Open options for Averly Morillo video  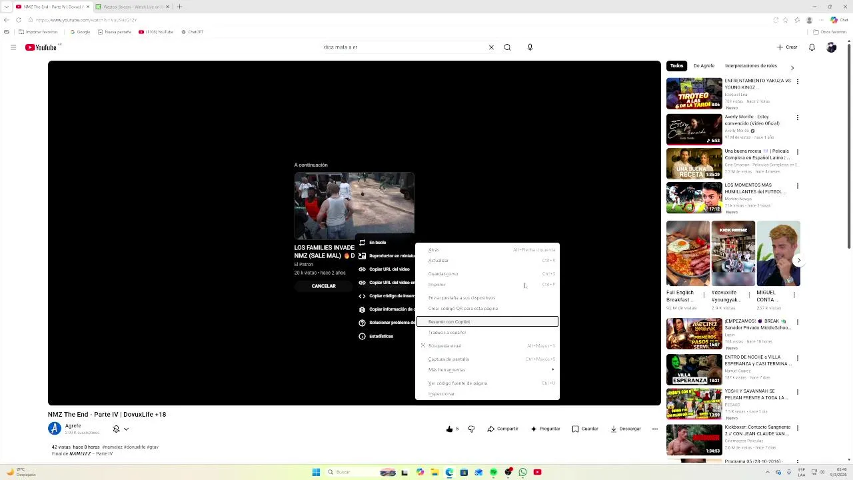point(798,118)
